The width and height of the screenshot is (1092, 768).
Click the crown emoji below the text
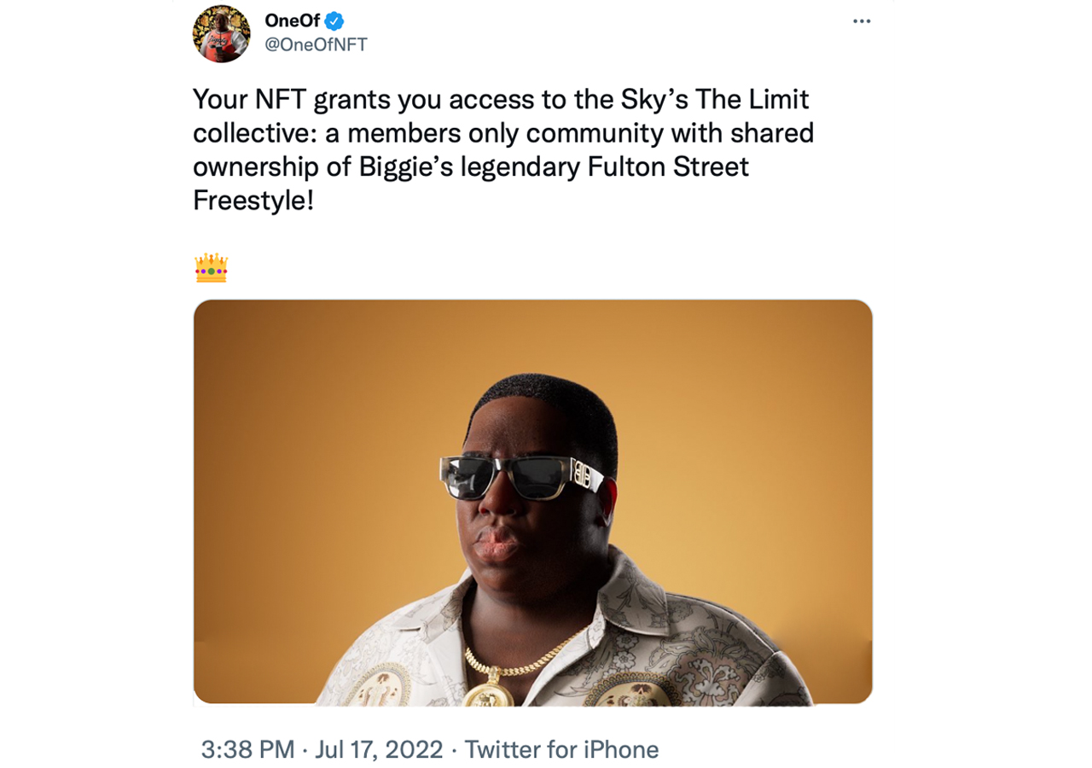(x=211, y=269)
